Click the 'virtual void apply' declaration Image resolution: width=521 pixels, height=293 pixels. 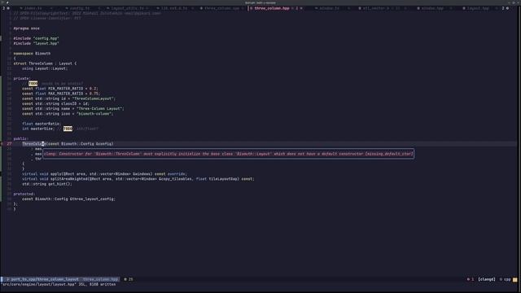[x=104, y=173]
